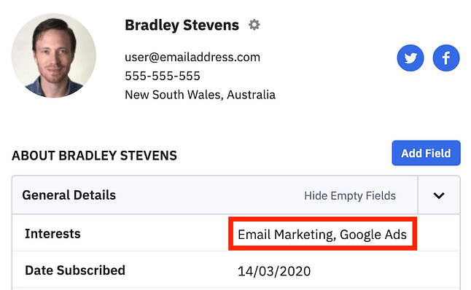Click the About Bradley Stevens heading
The width and height of the screenshot is (471, 290).
(x=94, y=155)
